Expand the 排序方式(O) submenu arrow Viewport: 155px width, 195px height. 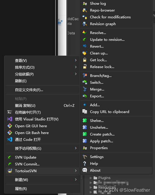coord(76,67)
